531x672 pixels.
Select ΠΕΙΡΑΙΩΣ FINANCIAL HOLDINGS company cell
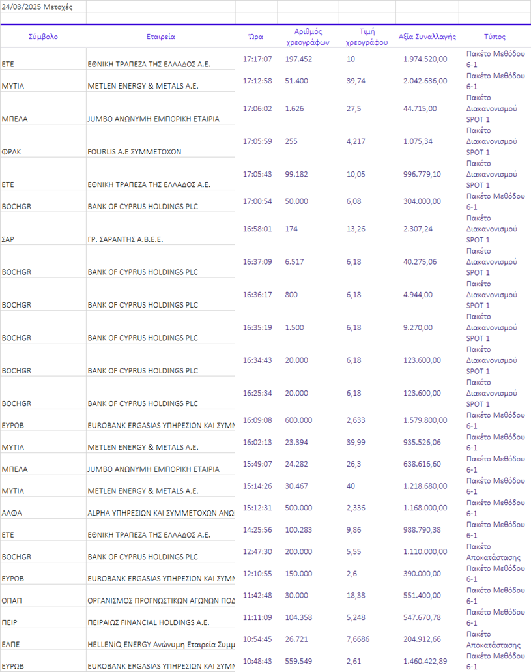[149, 622]
